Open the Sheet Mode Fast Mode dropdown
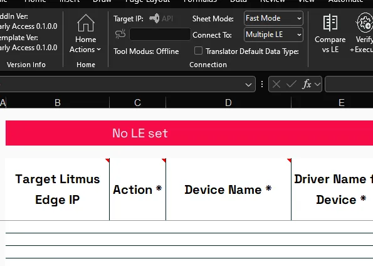 [x=273, y=18]
